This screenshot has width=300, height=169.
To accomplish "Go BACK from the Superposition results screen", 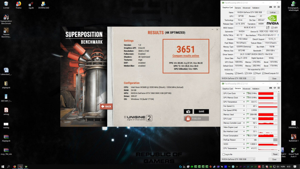I will point(106,107).
